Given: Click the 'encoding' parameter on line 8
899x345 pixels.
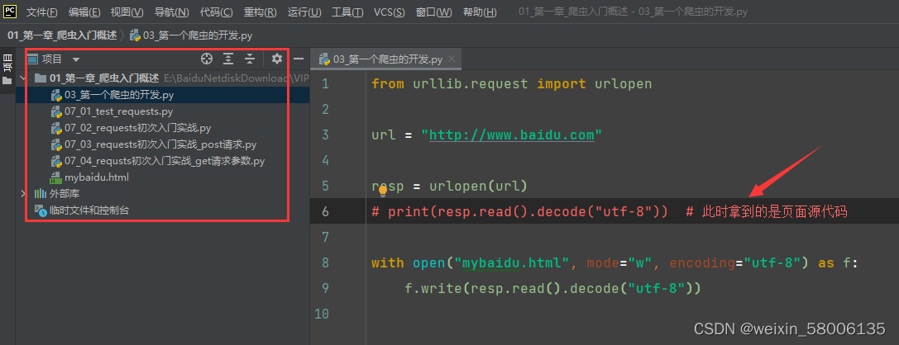Looking at the screenshot, I should [702, 262].
